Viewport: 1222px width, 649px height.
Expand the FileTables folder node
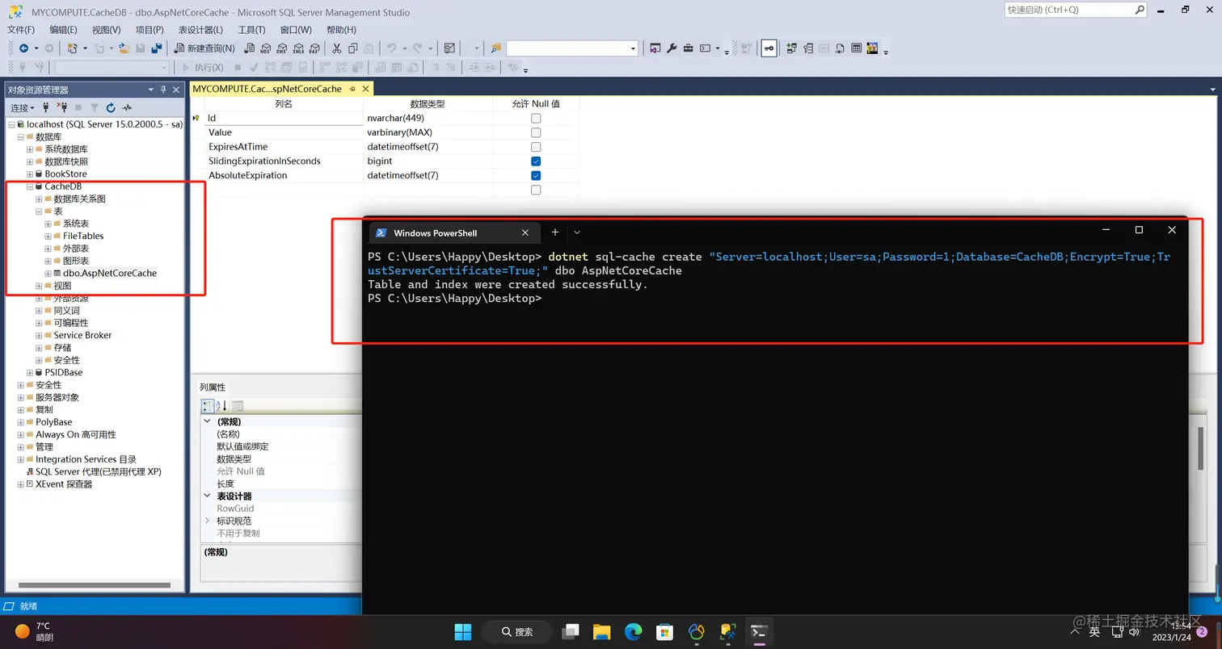48,236
